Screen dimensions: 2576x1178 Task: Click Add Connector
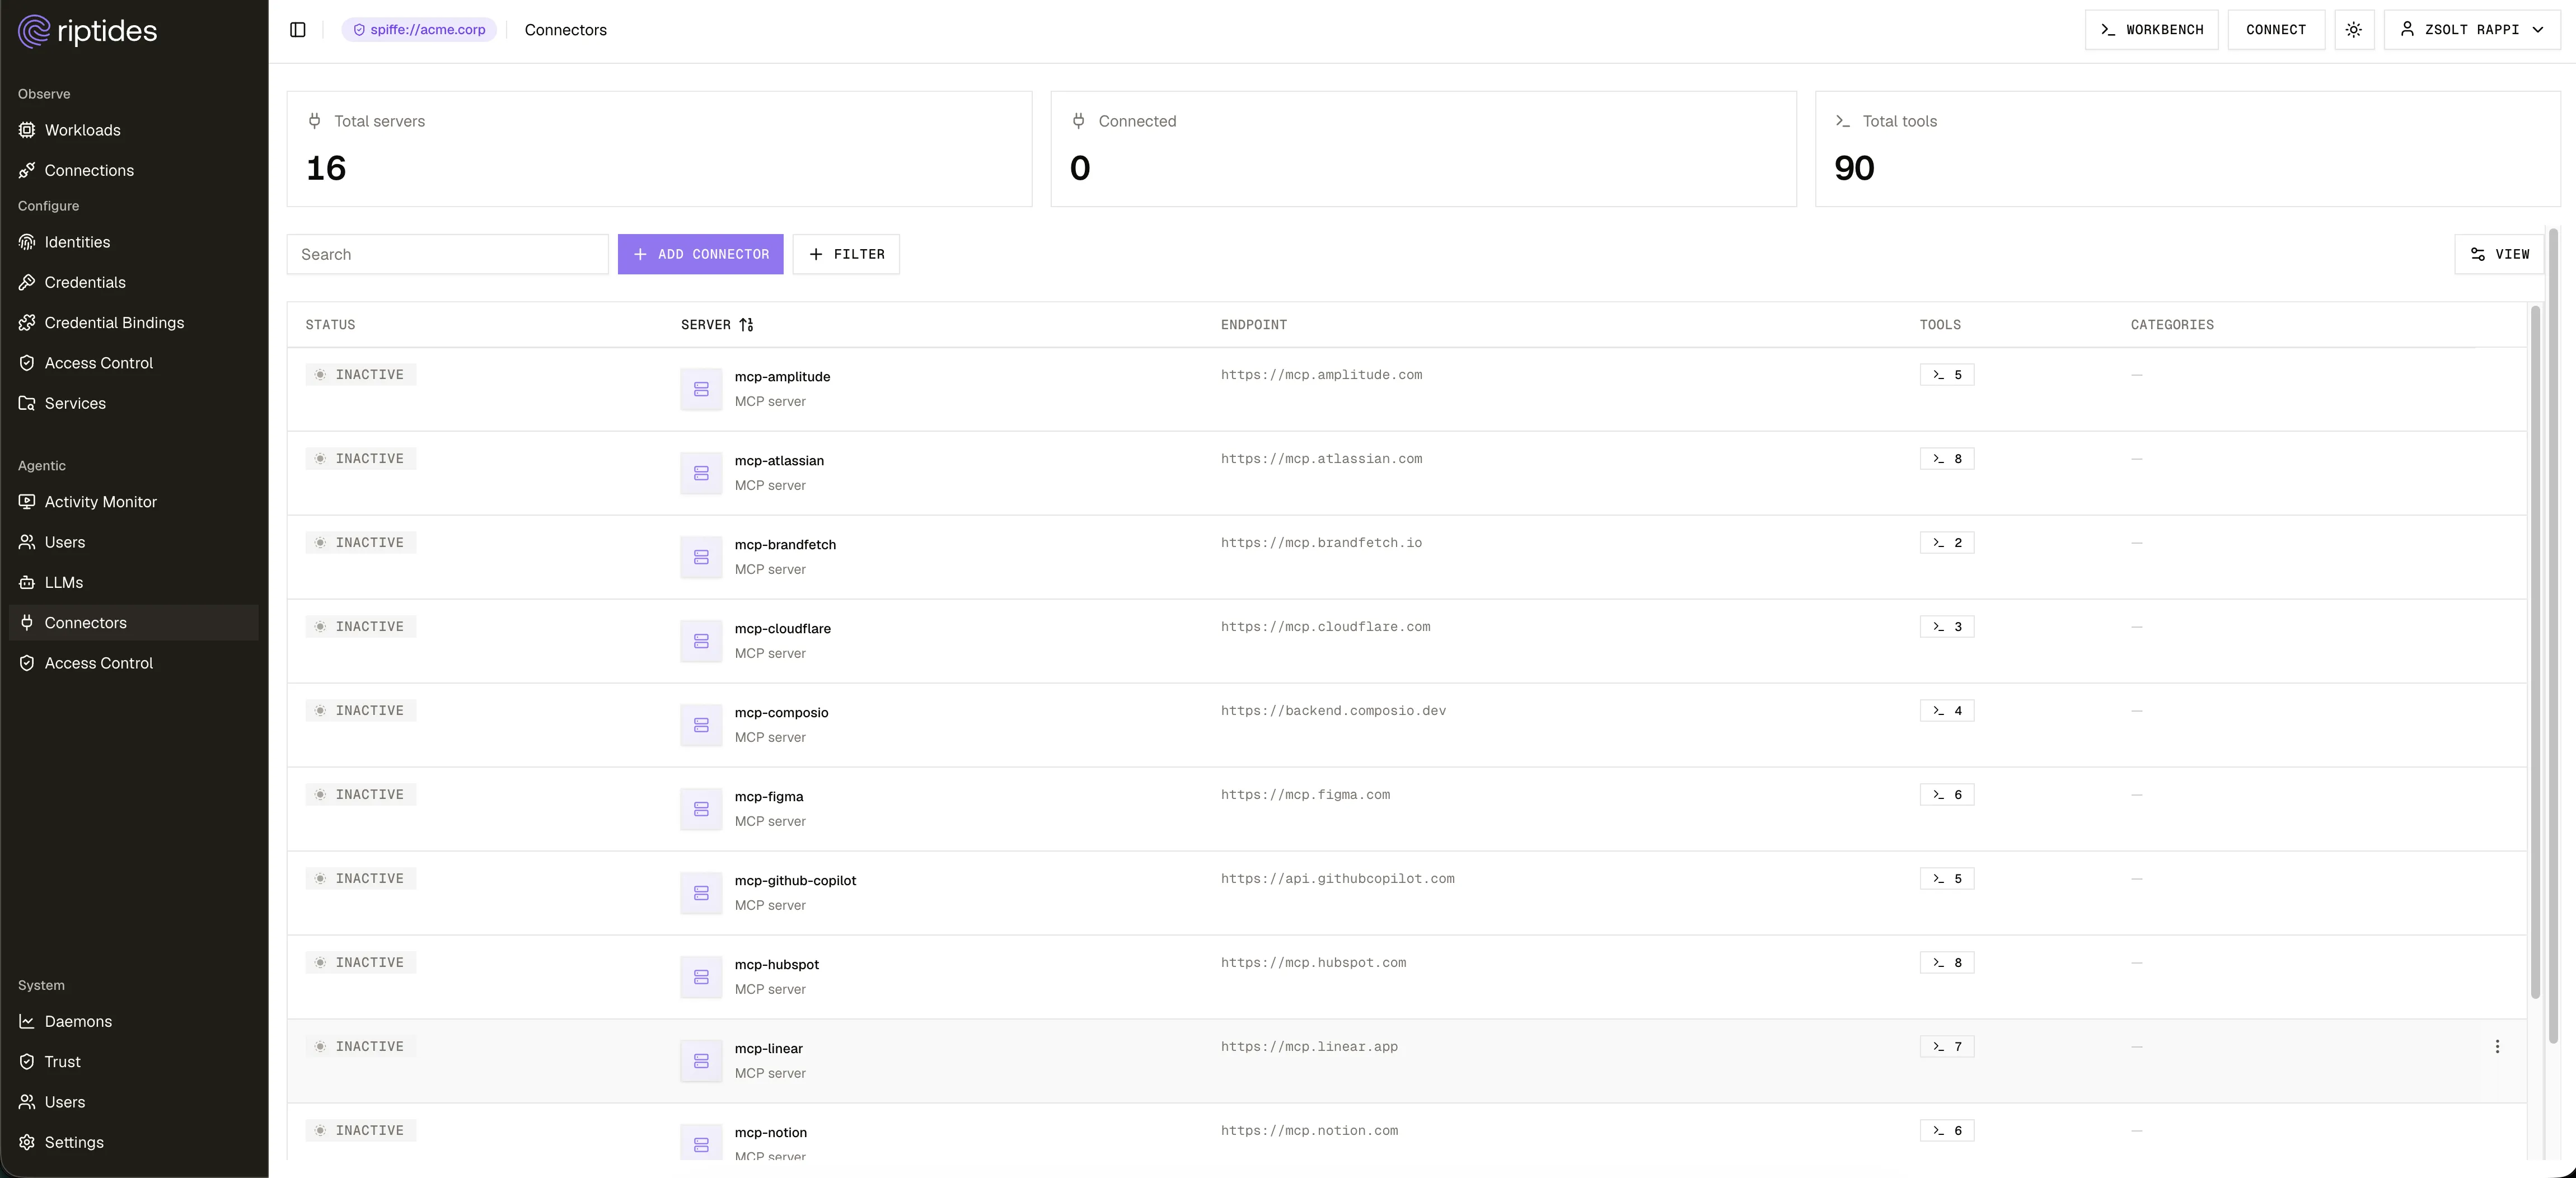[700, 254]
